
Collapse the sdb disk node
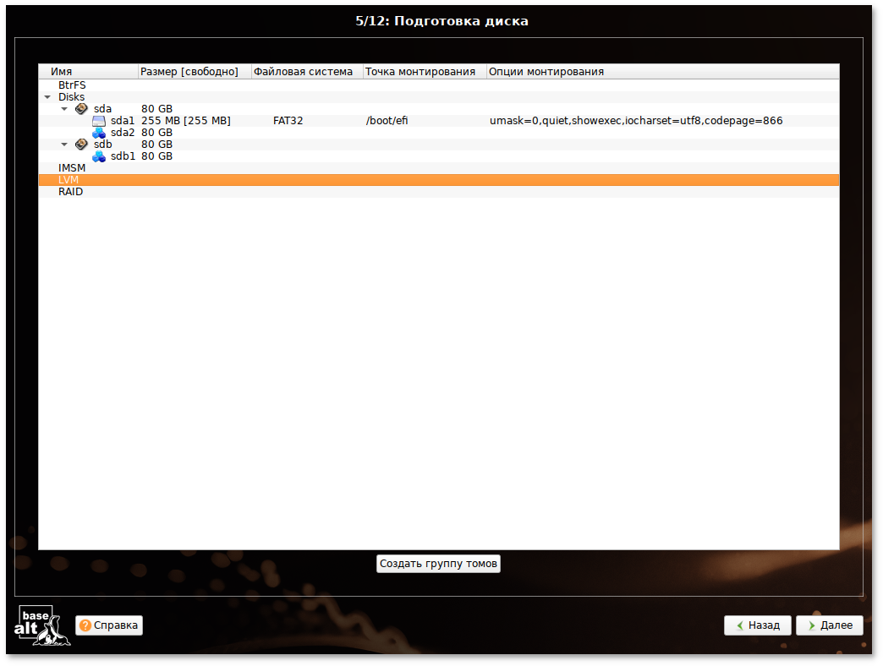click(64, 145)
